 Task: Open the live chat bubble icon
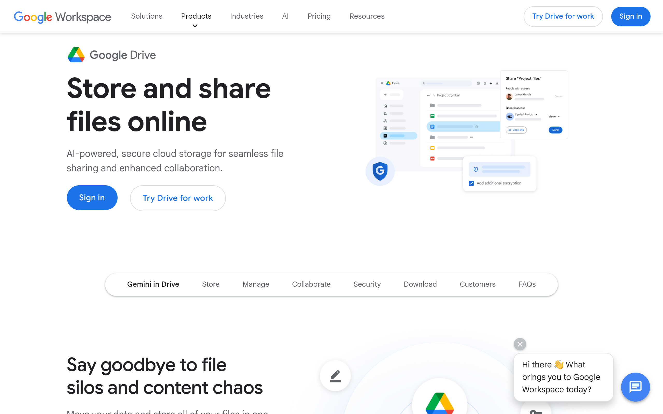pyautogui.click(x=635, y=387)
